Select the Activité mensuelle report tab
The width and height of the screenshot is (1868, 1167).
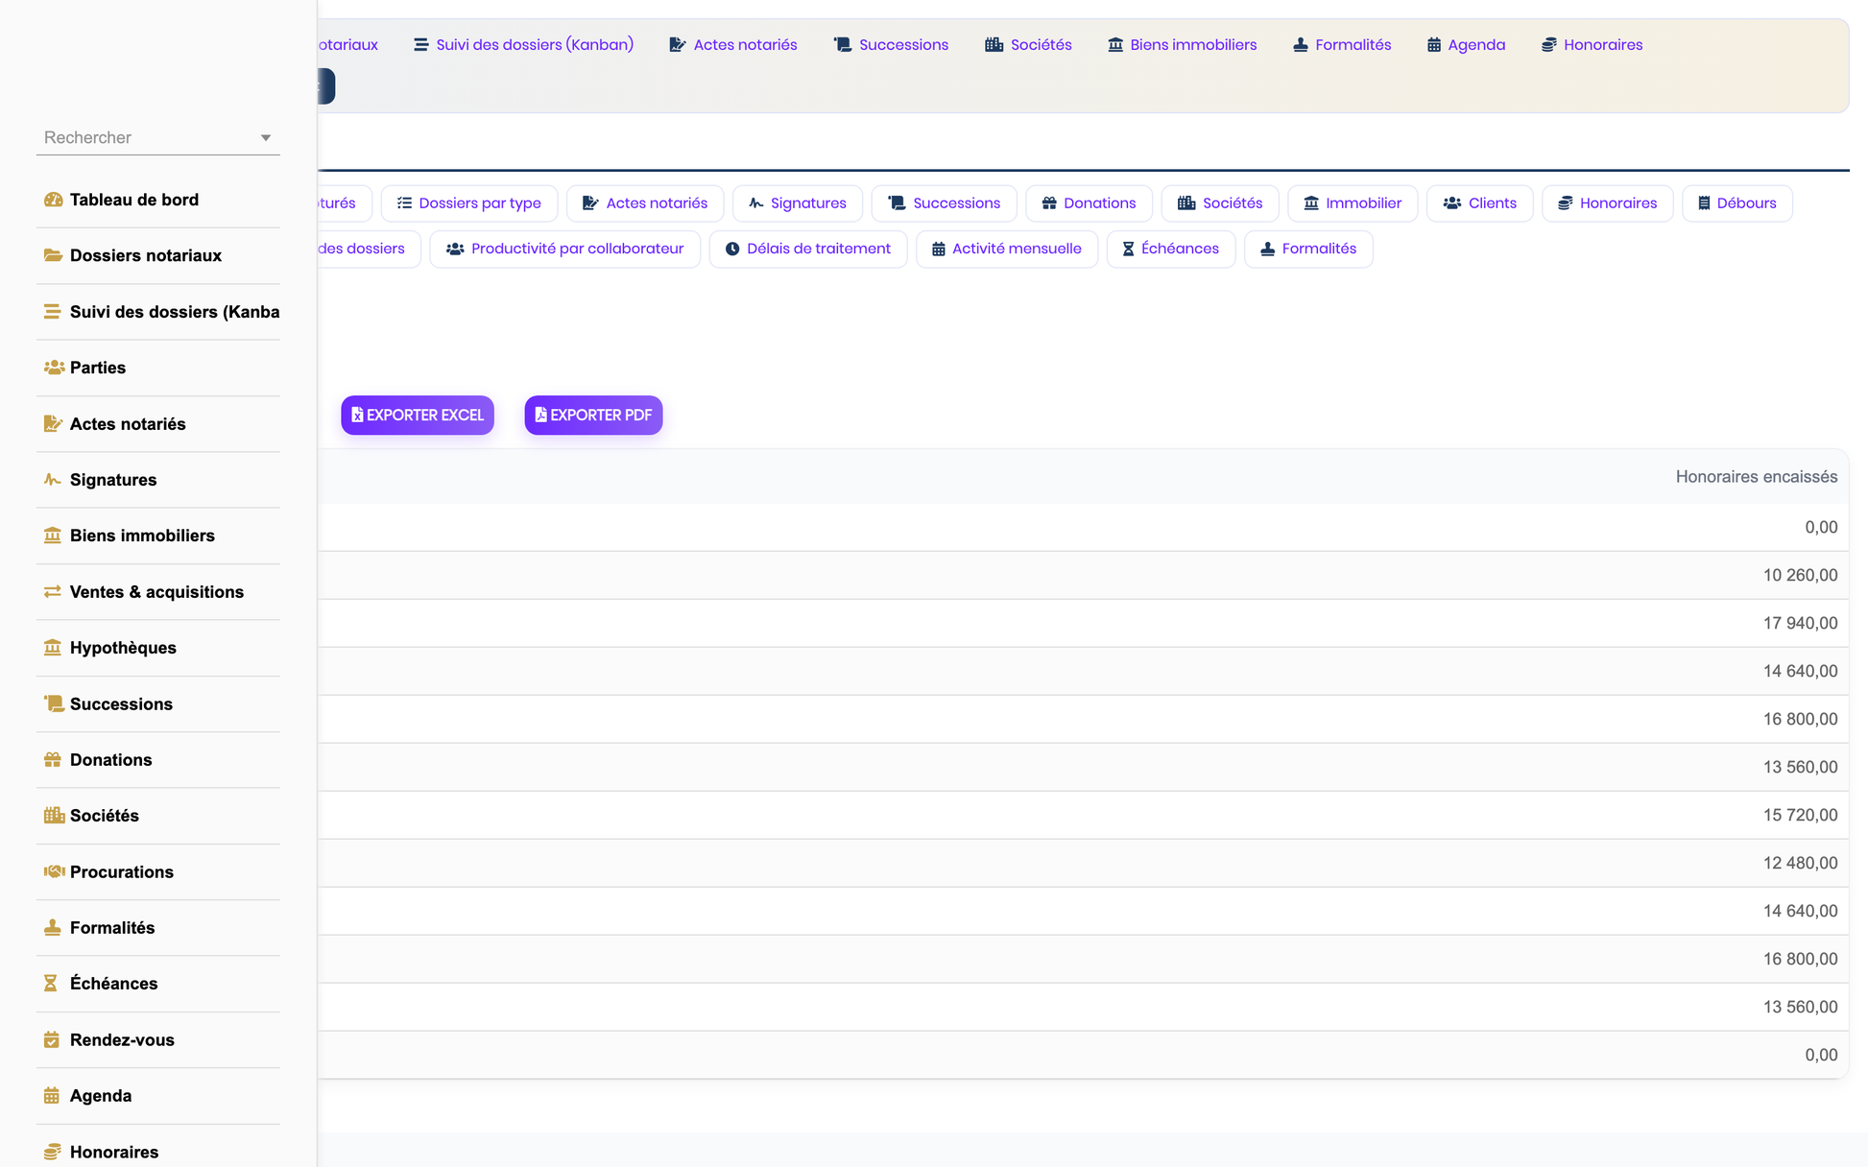click(x=1007, y=250)
